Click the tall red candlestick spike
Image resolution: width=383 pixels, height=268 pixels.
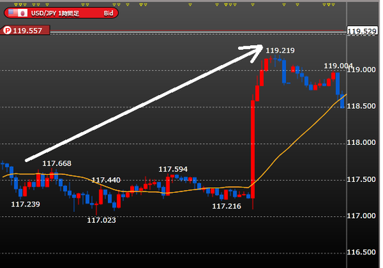(x=252, y=149)
